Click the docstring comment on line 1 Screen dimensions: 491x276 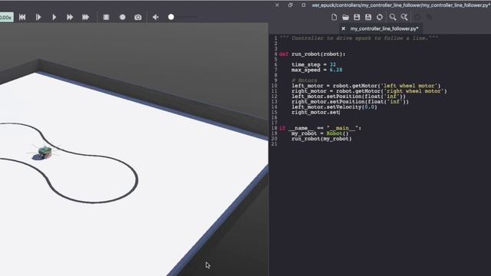359,38
